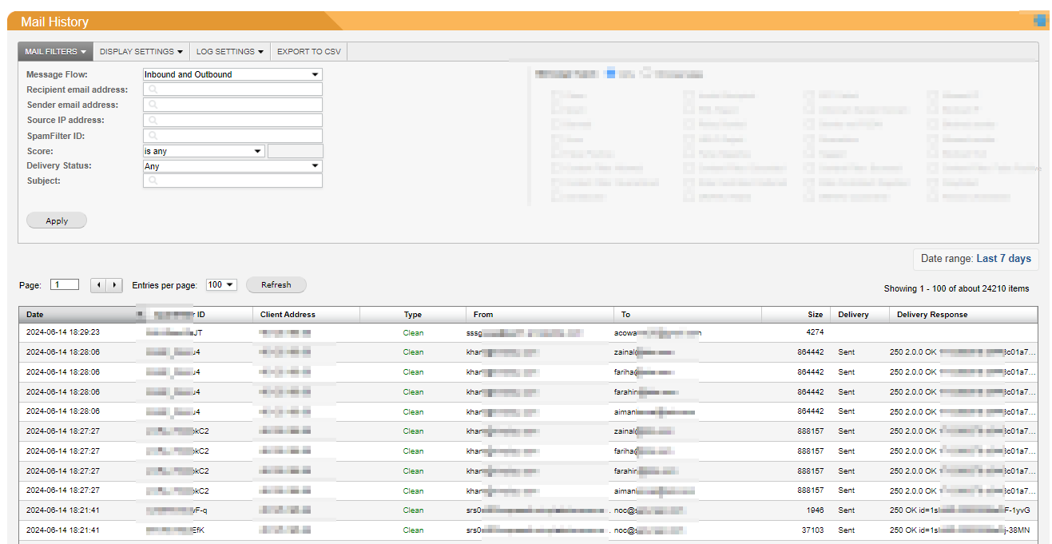The width and height of the screenshot is (1052, 544).
Task: Sort the table by Date column header
Action: tap(35, 315)
